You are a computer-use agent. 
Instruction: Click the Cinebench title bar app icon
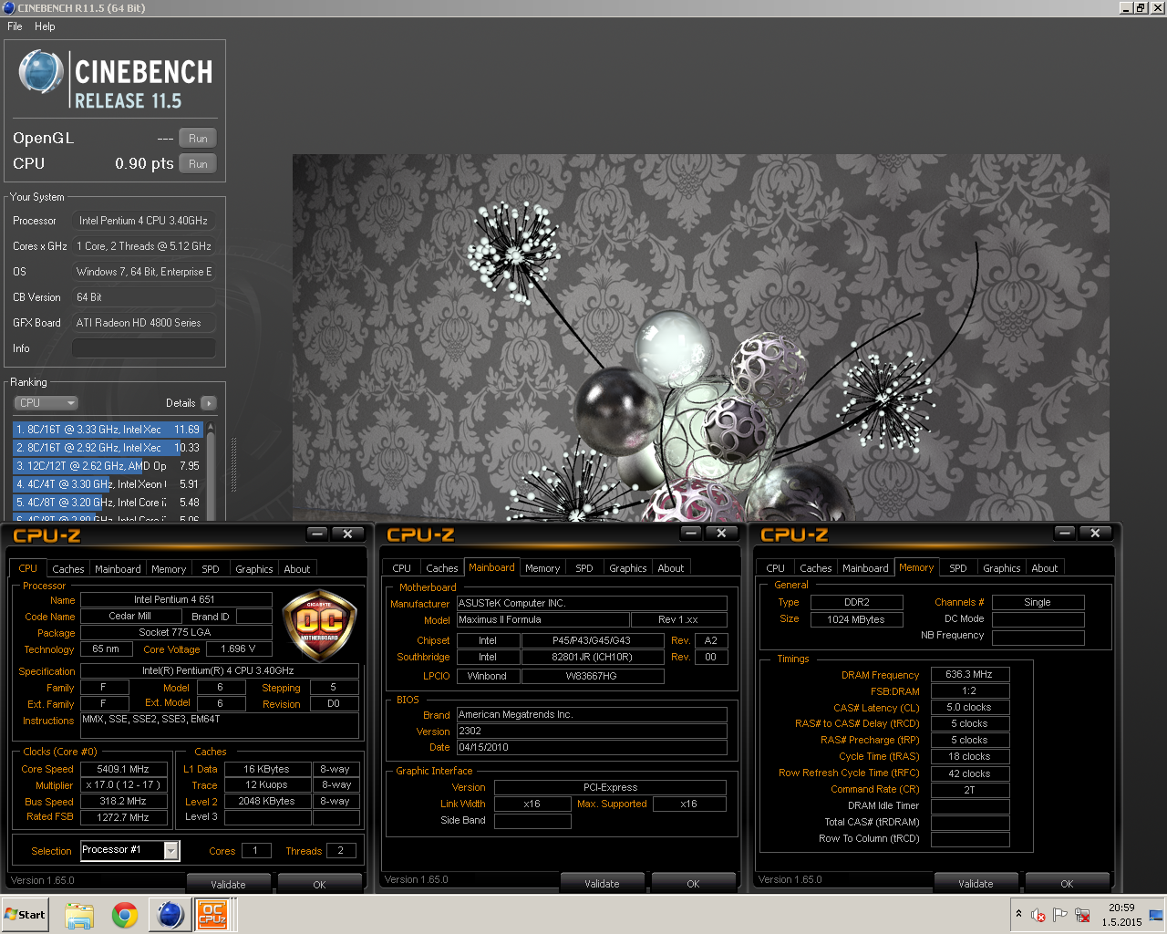pos(8,8)
